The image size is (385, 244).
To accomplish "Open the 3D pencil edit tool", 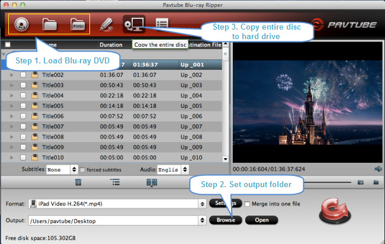I will point(106,24).
